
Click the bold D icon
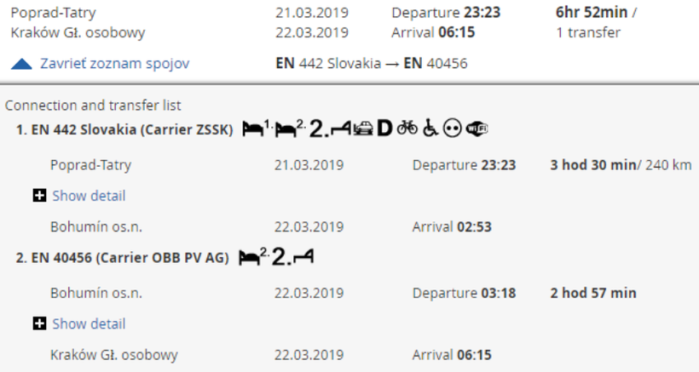coord(384,129)
